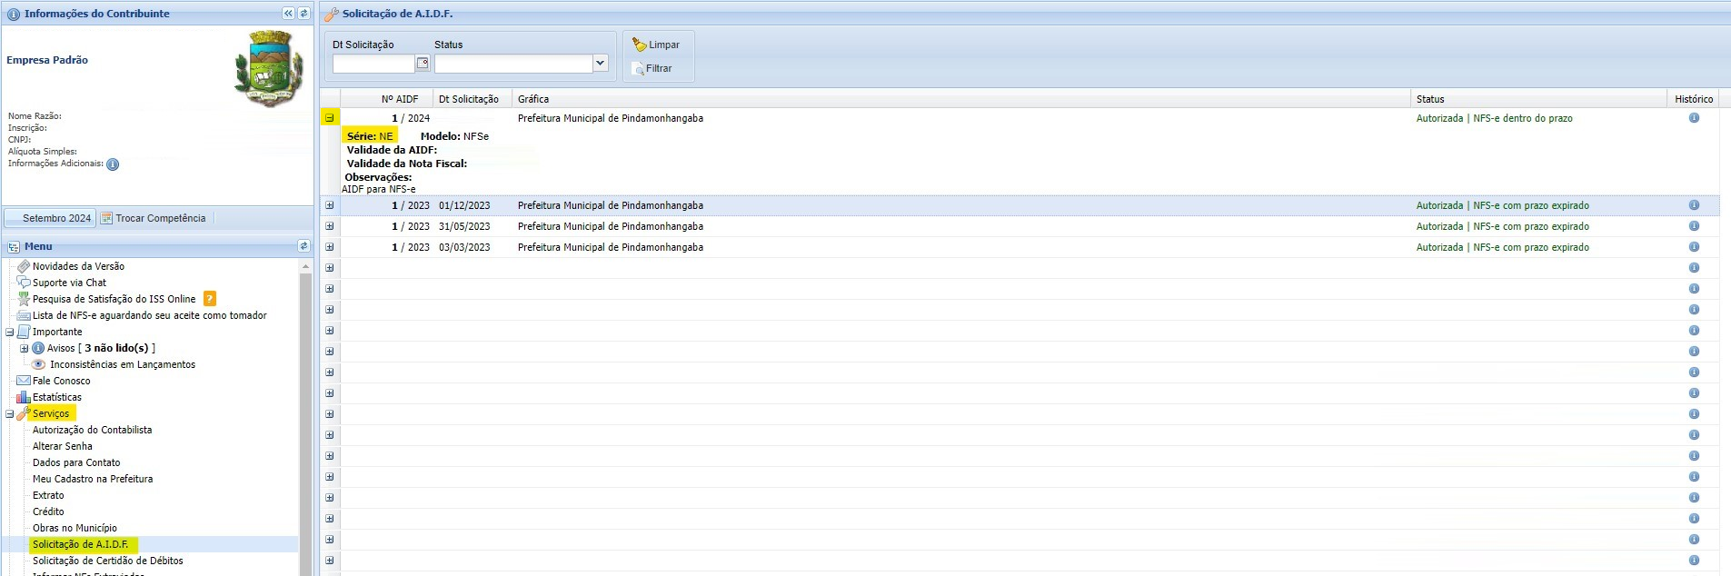Image resolution: width=1731 pixels, height=576 pixels.
Task: Expand the AIDF row dated 01/12/2023
Action: click(x=330, y=205)
